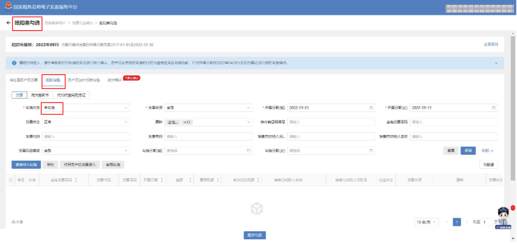The image size is (517, 243).
Task: Click calendar icon in 勾选日期(起)
Action: point(248,151)
